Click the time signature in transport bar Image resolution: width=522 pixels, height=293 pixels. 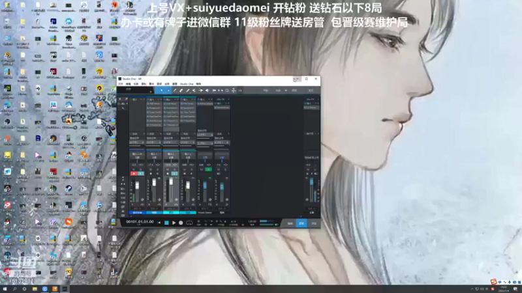[234, 221]
